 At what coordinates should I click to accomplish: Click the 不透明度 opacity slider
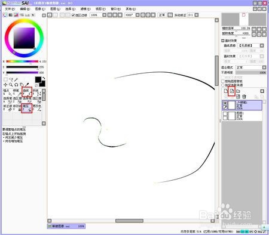pos(251,73)
